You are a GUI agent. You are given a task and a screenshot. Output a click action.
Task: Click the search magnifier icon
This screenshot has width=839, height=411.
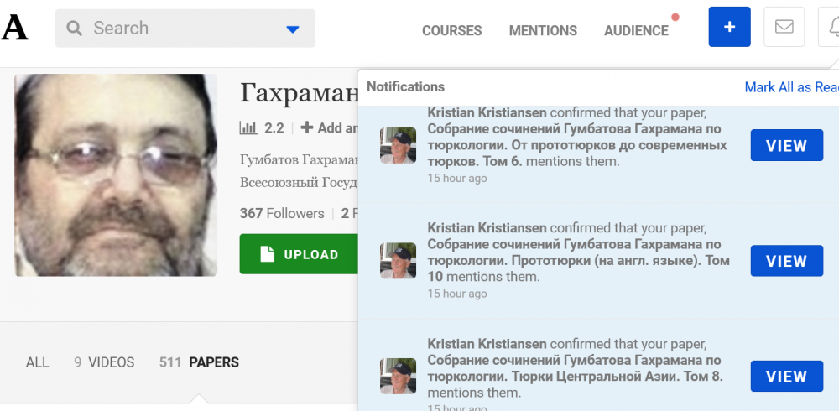coord(75,29)
